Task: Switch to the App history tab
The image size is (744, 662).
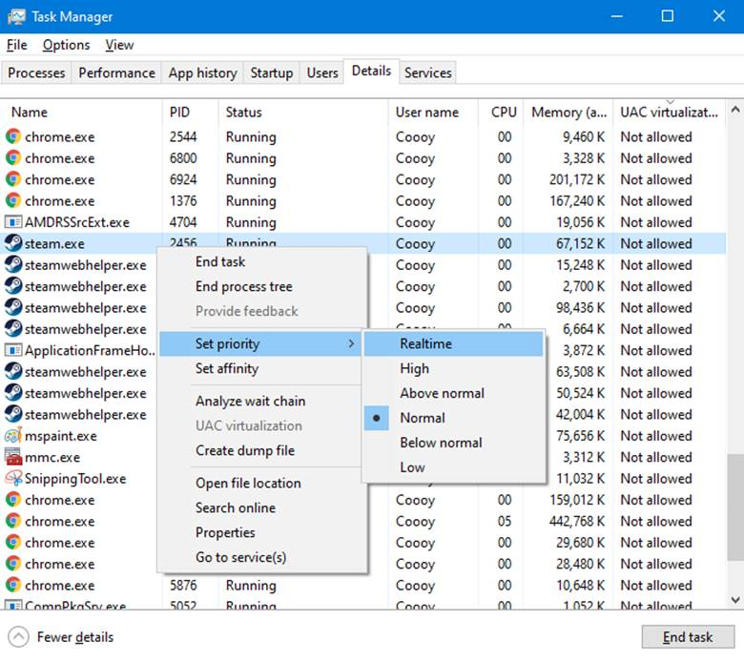Action: [x=202, y=72]
